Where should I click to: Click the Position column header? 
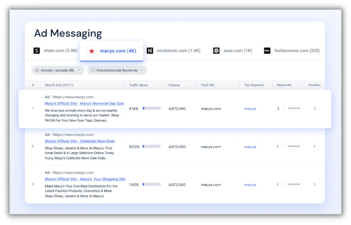tap(315, 85)
